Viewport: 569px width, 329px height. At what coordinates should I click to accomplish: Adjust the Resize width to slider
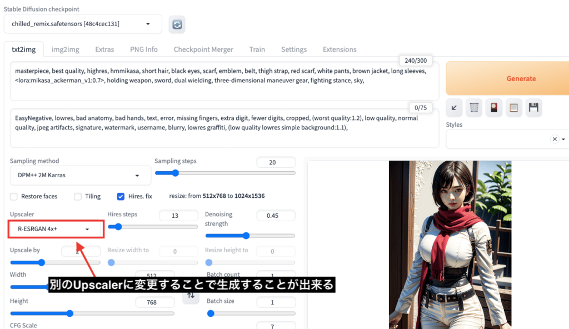click(152, 262)
